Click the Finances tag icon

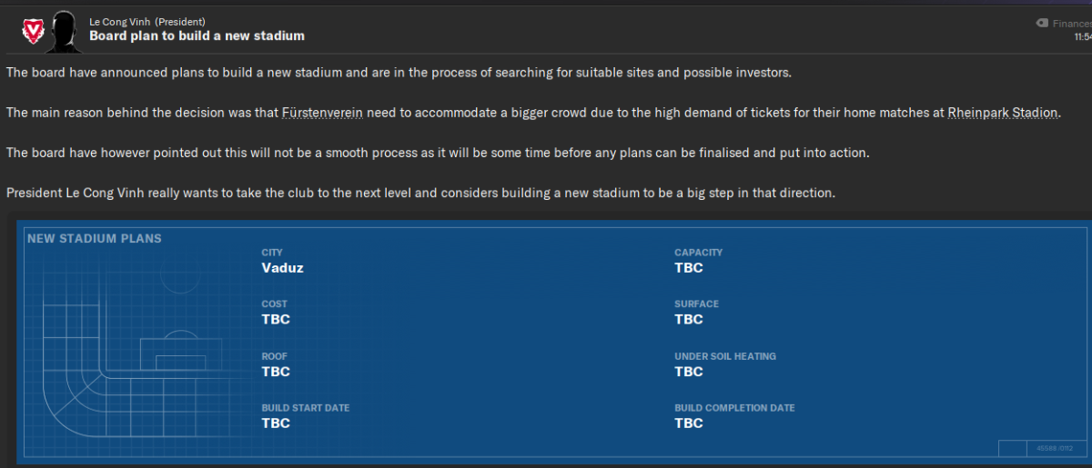(x=1042, y=23)
